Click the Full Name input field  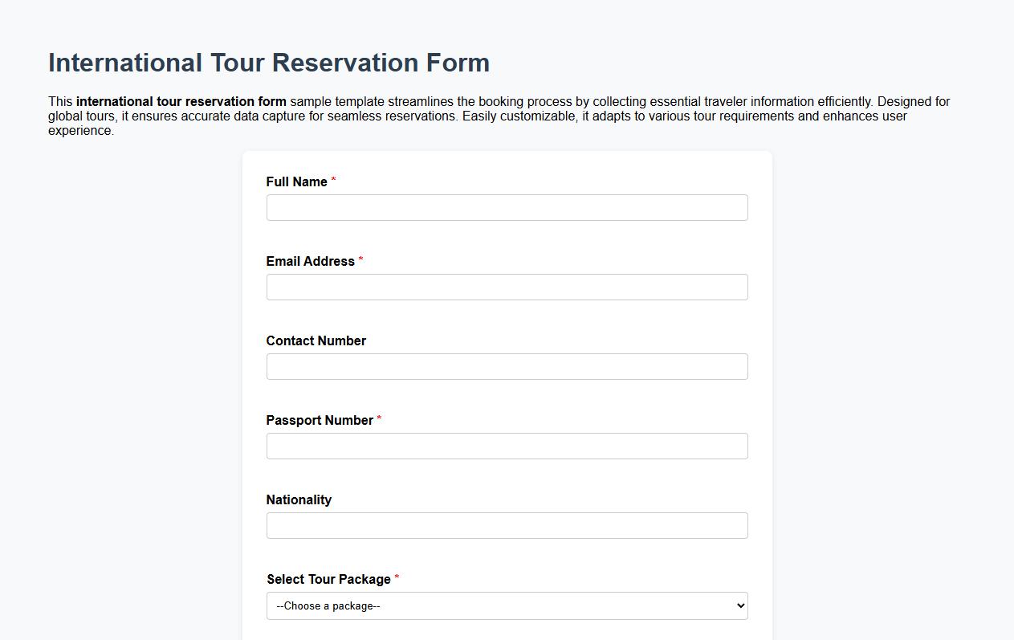(507, 207)
